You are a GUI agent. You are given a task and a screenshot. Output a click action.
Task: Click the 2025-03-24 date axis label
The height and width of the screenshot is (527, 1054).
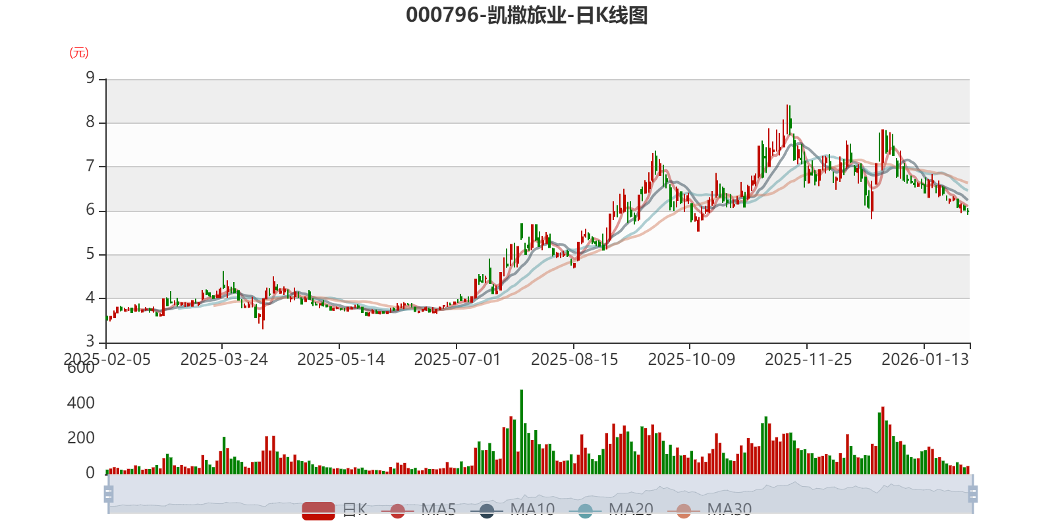click(224, 359)
